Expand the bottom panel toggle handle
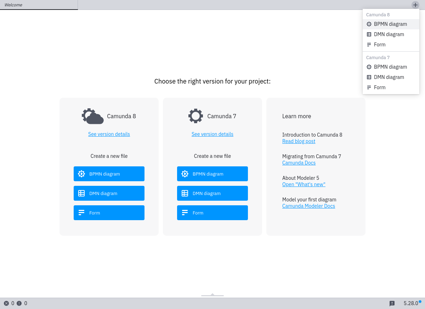Image resolution: width=425 pixels, height=309 pixels. 212,294
